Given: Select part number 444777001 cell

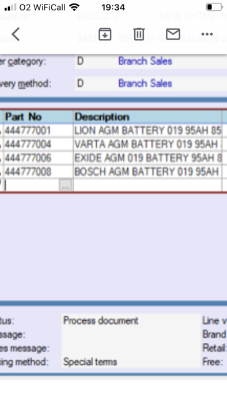Looking at the screenshot, I should tap(39, 131).
